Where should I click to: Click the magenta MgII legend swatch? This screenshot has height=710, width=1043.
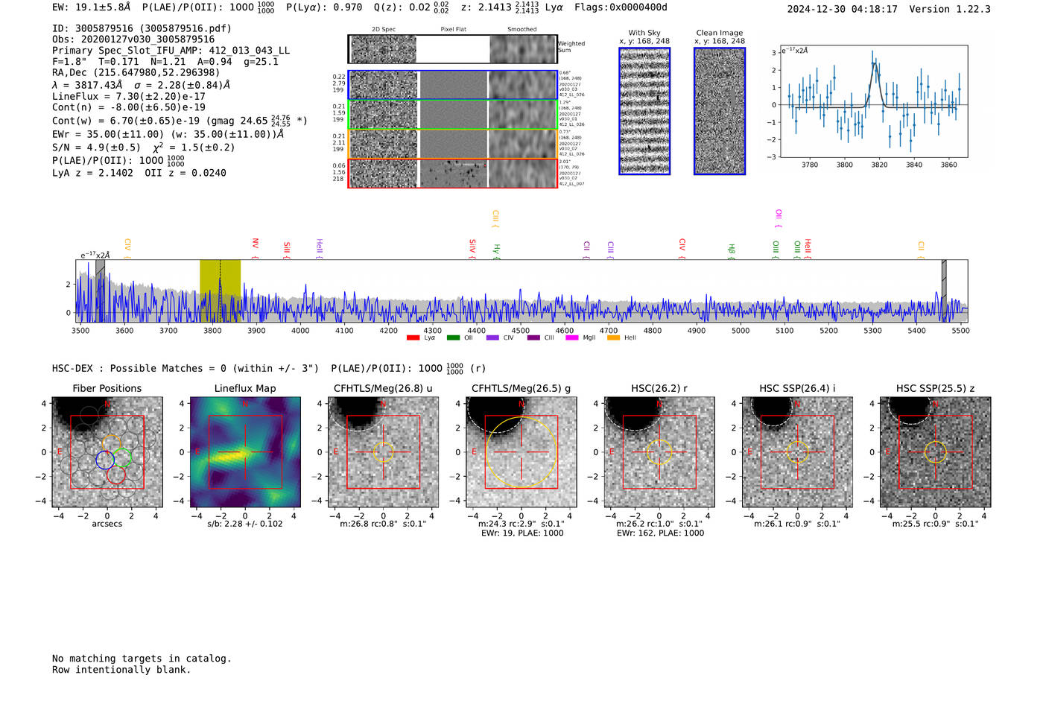coord(572,337)
